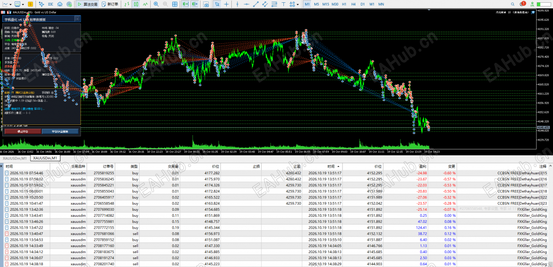The image size is (553, 267).
Task: Click the 平仓EA全部单 blue button
Action: 60,131
